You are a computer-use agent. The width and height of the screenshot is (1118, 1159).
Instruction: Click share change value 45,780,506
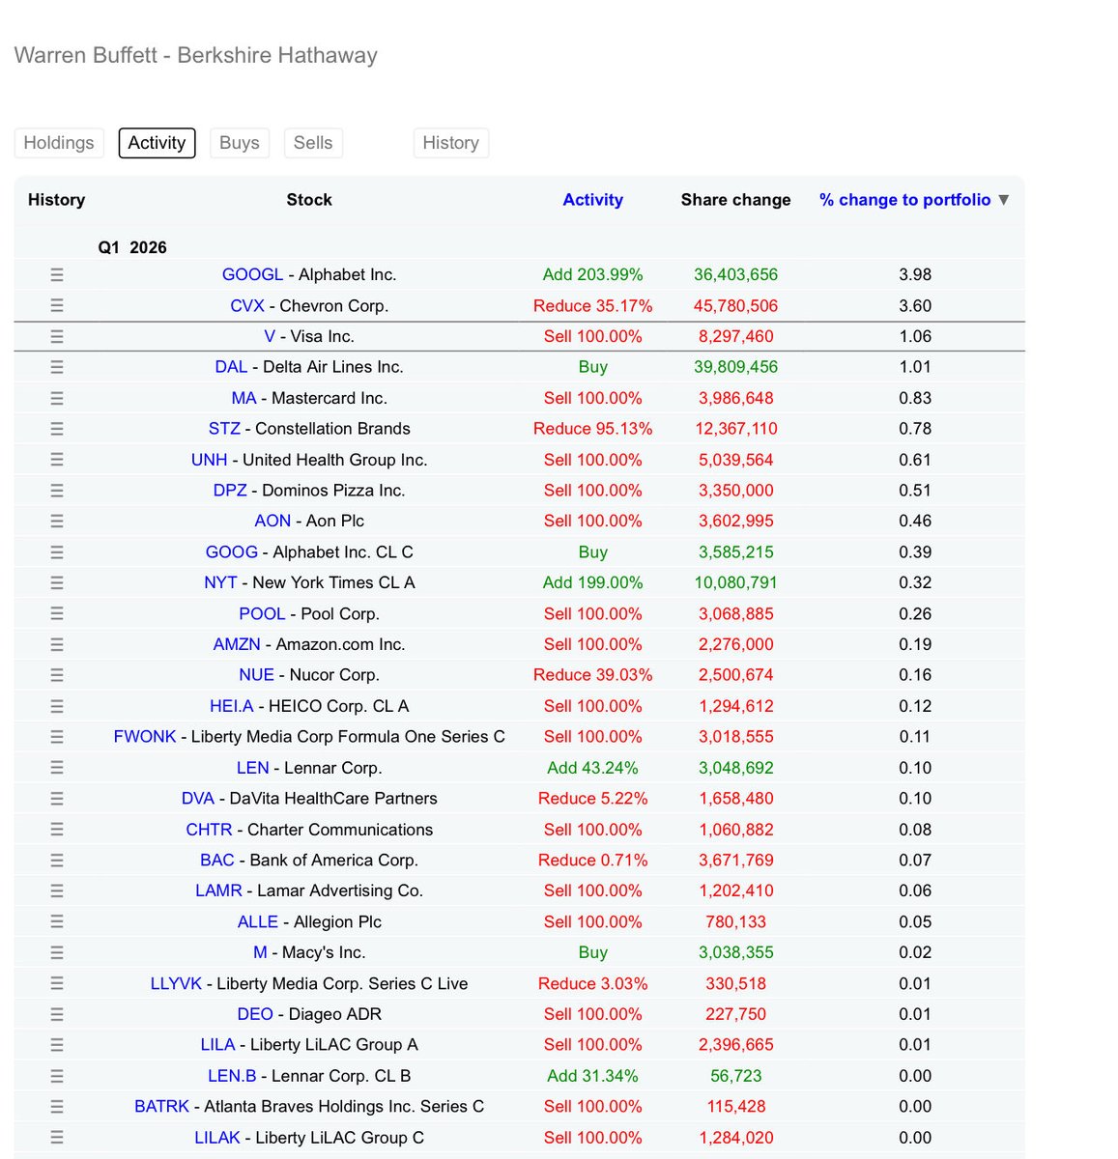tap(736, 306)
